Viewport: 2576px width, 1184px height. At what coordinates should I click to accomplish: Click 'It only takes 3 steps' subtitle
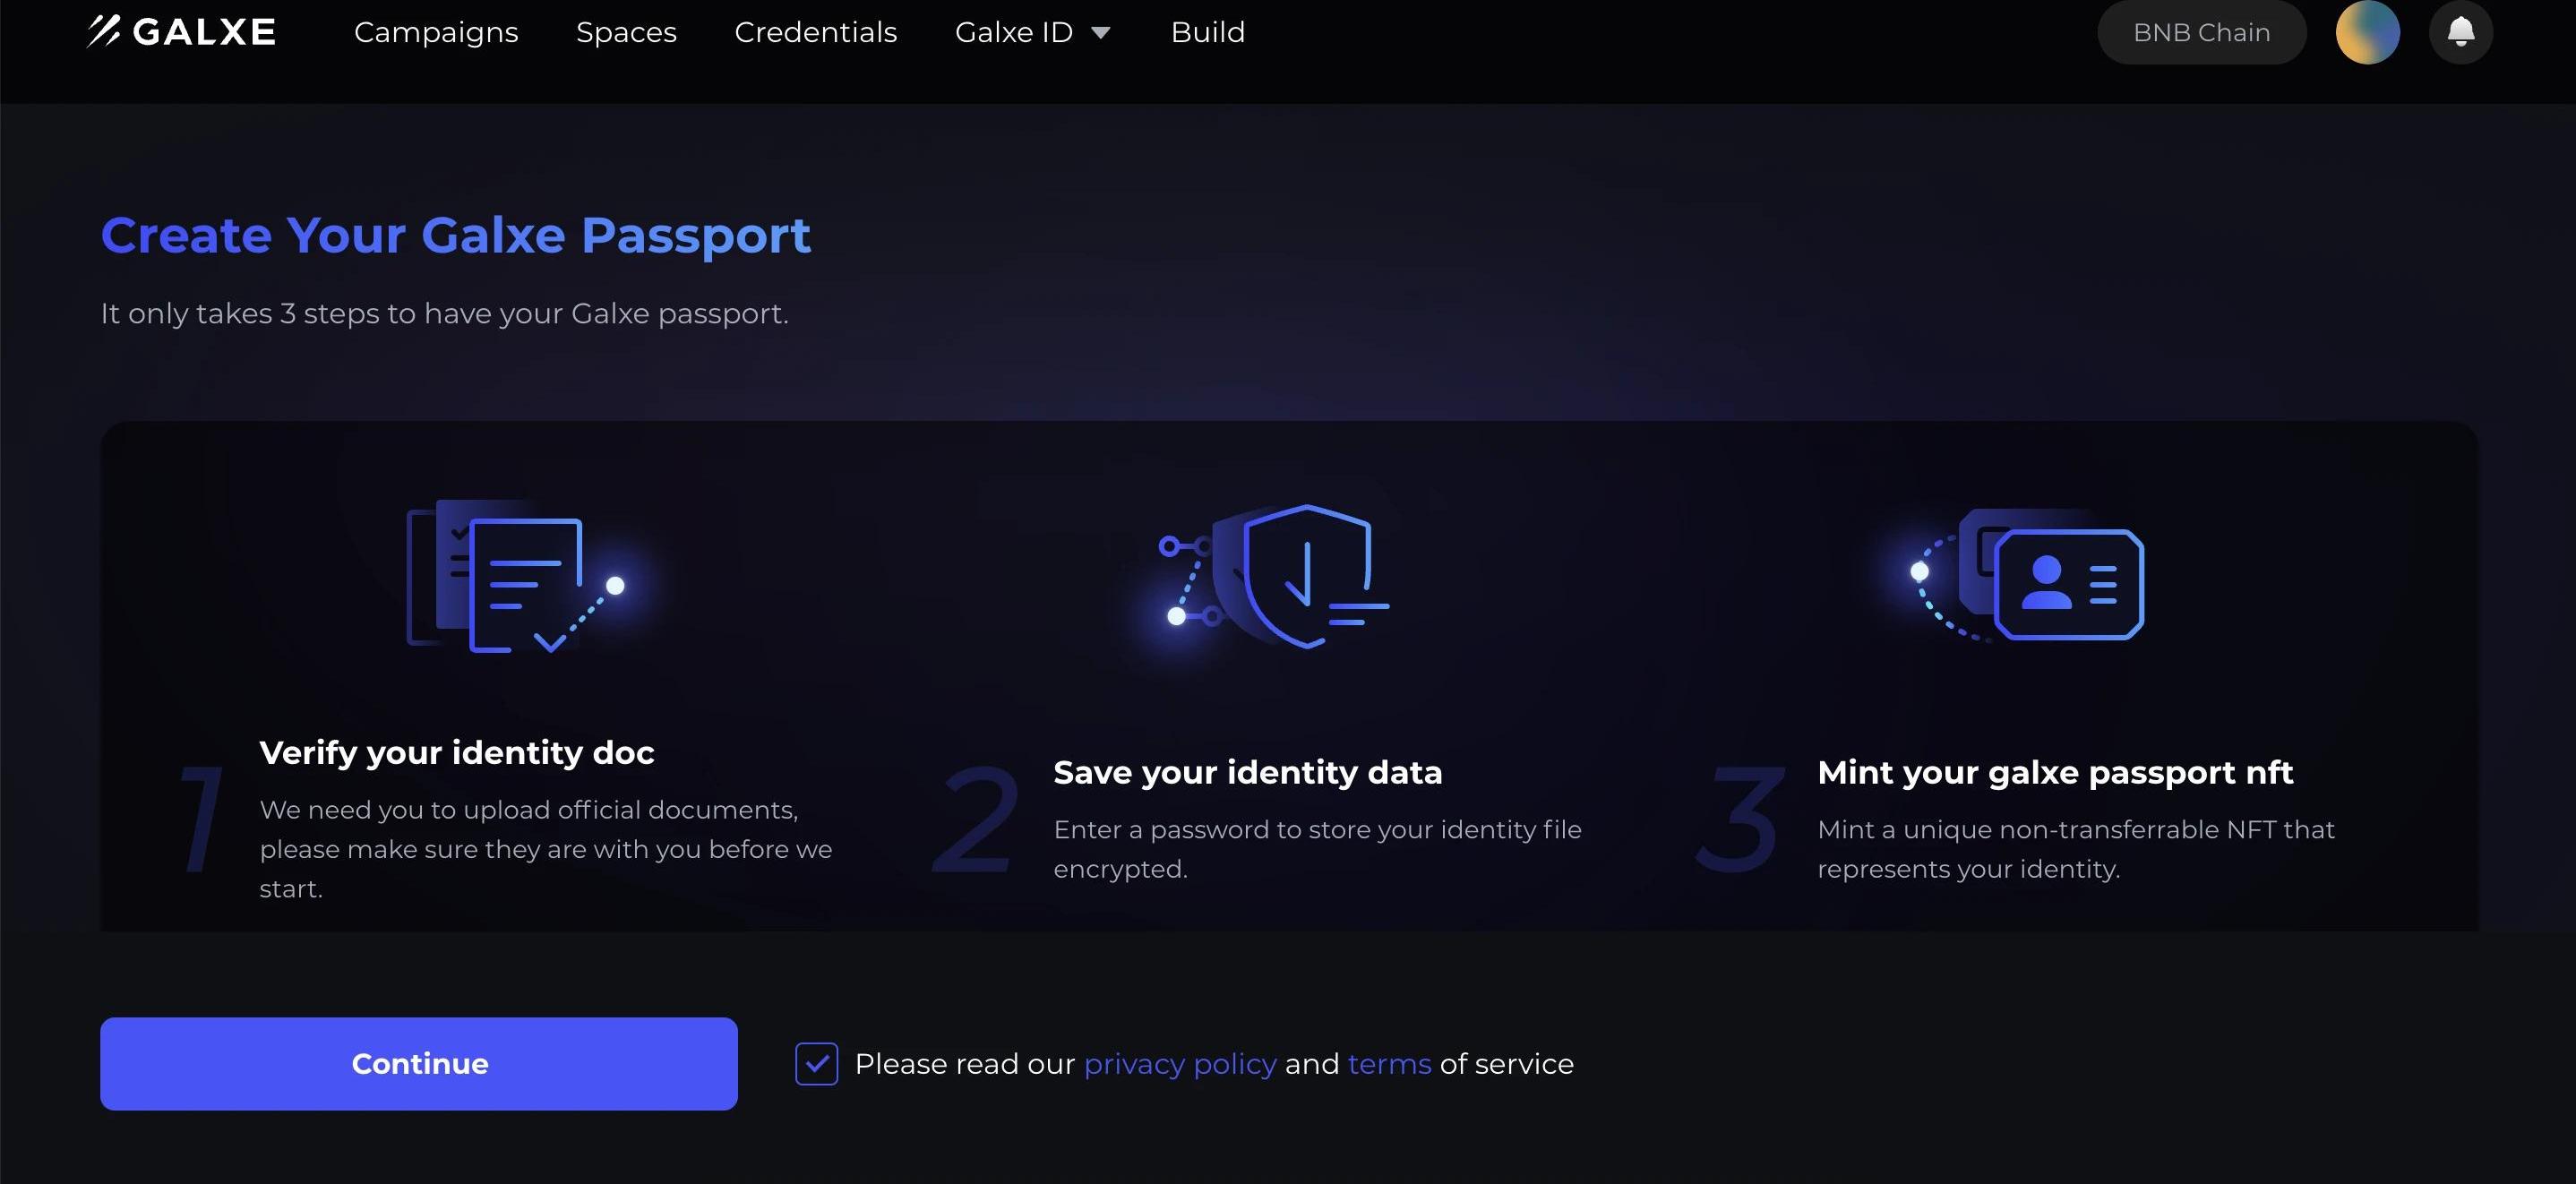(x=444, y=313)
